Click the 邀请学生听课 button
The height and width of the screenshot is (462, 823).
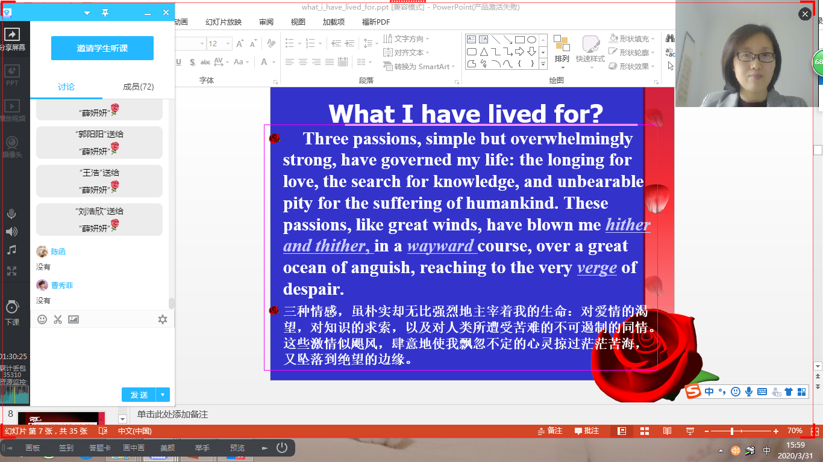pyautogui.click(x=102, y=48)
